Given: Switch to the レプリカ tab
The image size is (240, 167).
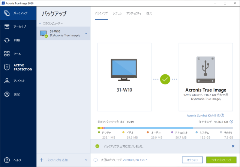Looking at the screenshot, I should coord(117,13).
